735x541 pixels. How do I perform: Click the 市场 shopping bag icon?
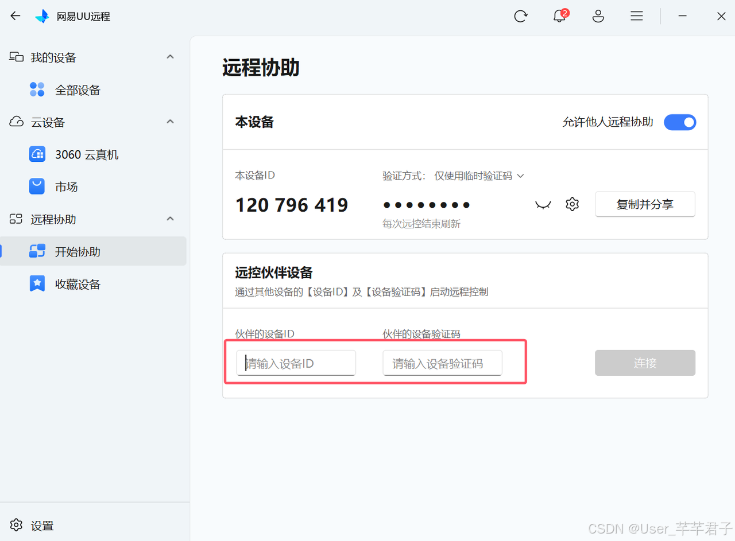click(37, 186)
